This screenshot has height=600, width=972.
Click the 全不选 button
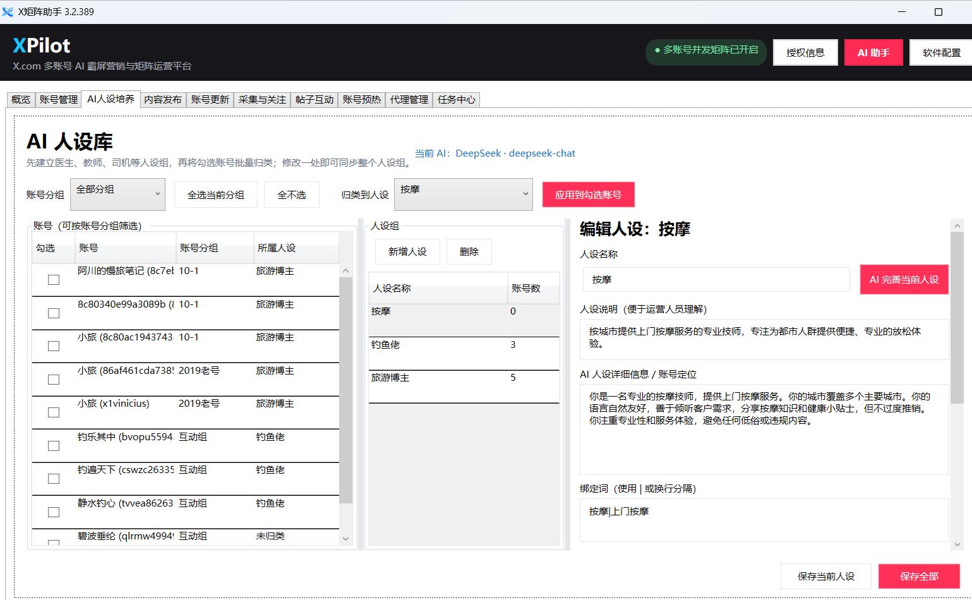[x=292, y=195]
